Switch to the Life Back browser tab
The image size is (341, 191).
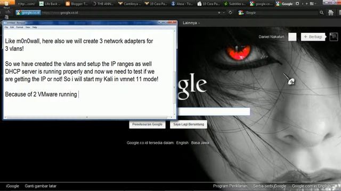50,4
